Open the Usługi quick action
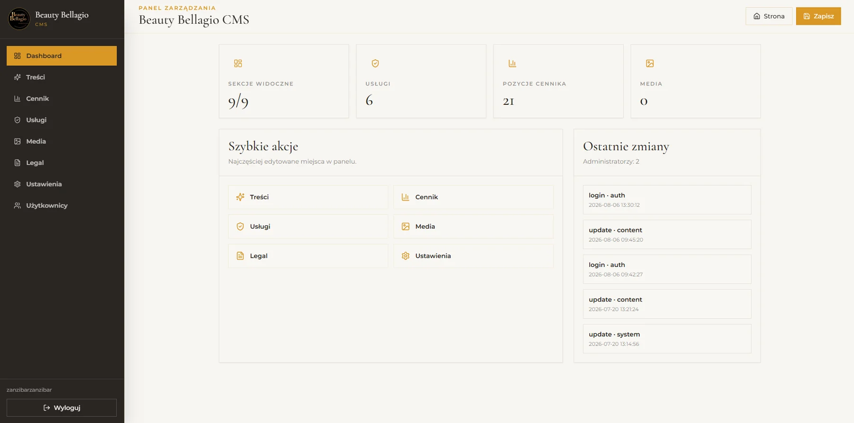854x423 pixels. pyautogui.click(x=308, y=226)
